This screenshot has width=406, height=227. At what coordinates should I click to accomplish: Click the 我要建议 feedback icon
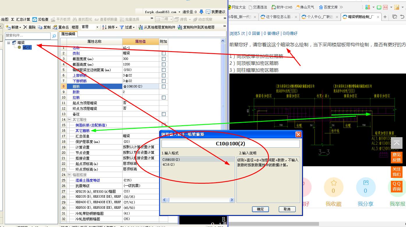click(x=208, y=12)
